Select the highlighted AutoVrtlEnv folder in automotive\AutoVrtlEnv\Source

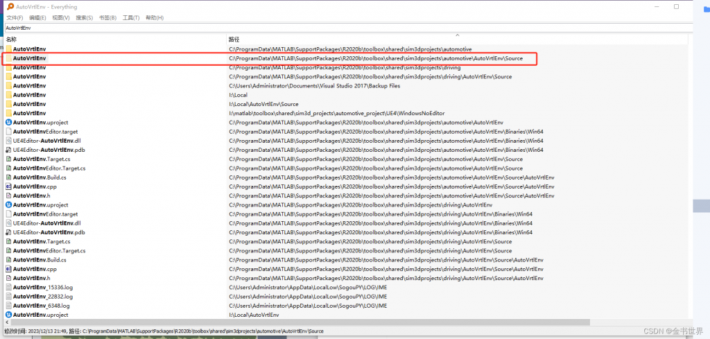[29, 58]
